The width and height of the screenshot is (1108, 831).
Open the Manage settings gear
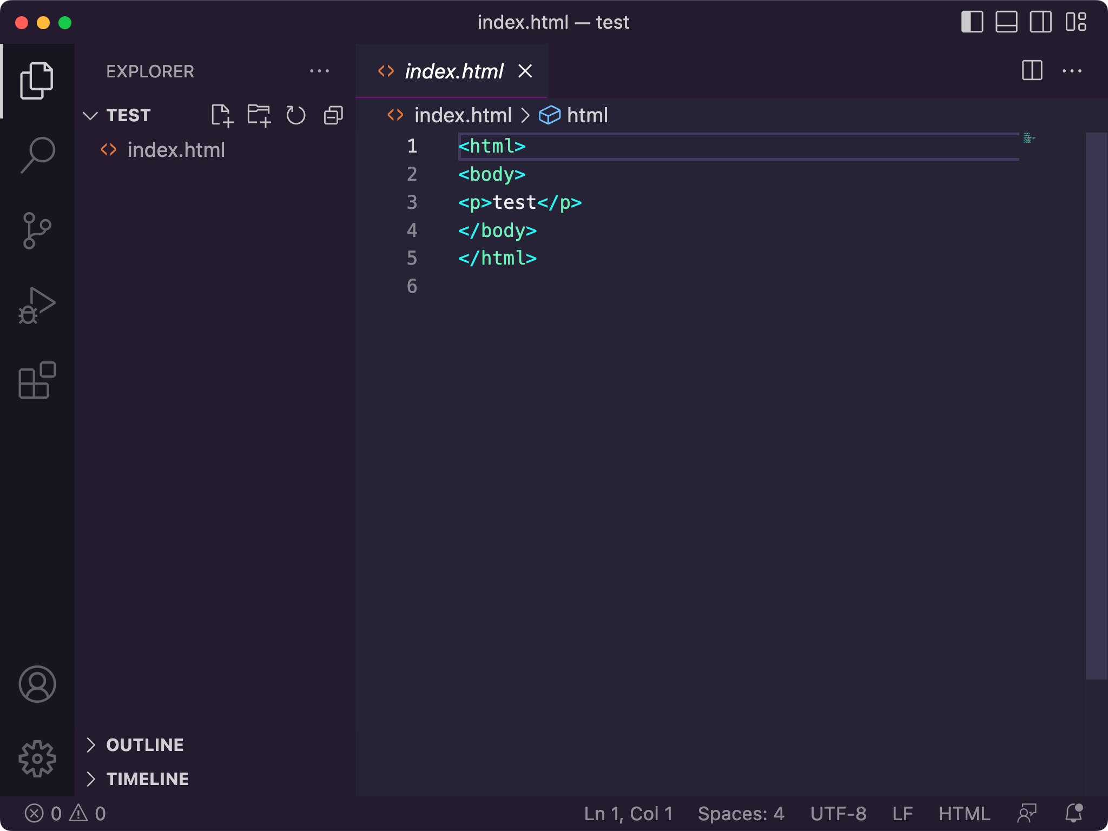click(38, 759)
